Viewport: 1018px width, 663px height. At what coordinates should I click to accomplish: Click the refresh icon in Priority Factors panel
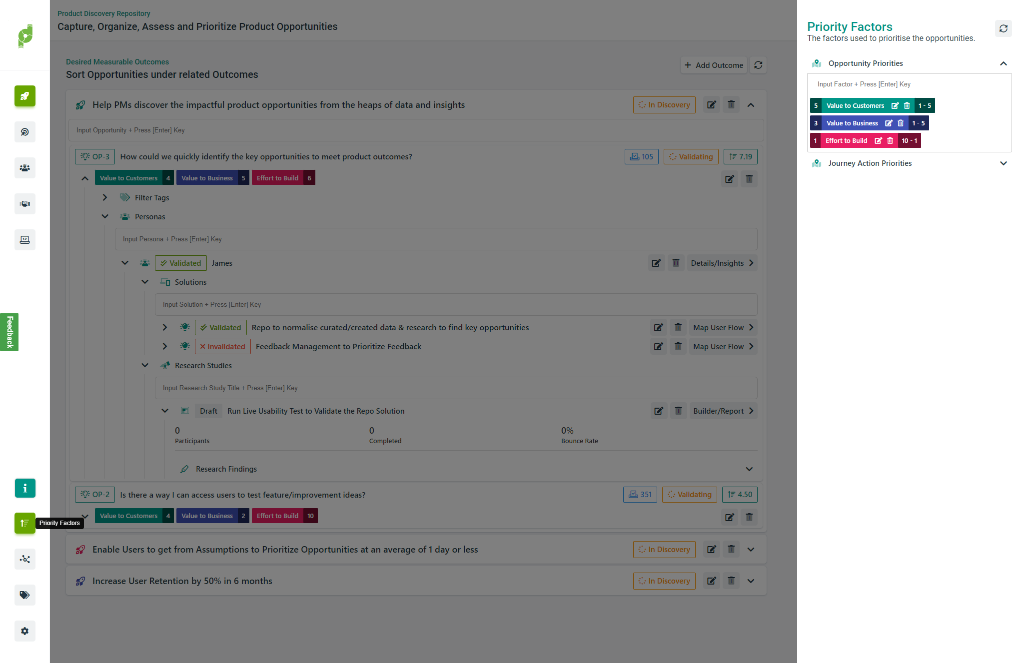point(1003,28)
